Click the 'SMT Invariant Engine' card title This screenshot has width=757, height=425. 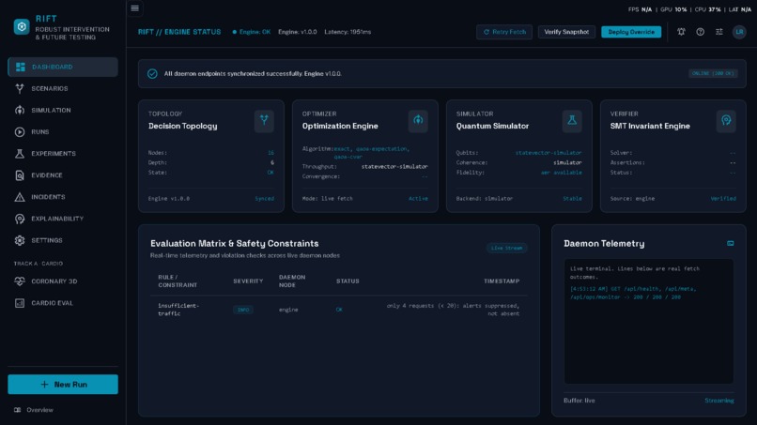pyautogui.click(x=650, y=126)
